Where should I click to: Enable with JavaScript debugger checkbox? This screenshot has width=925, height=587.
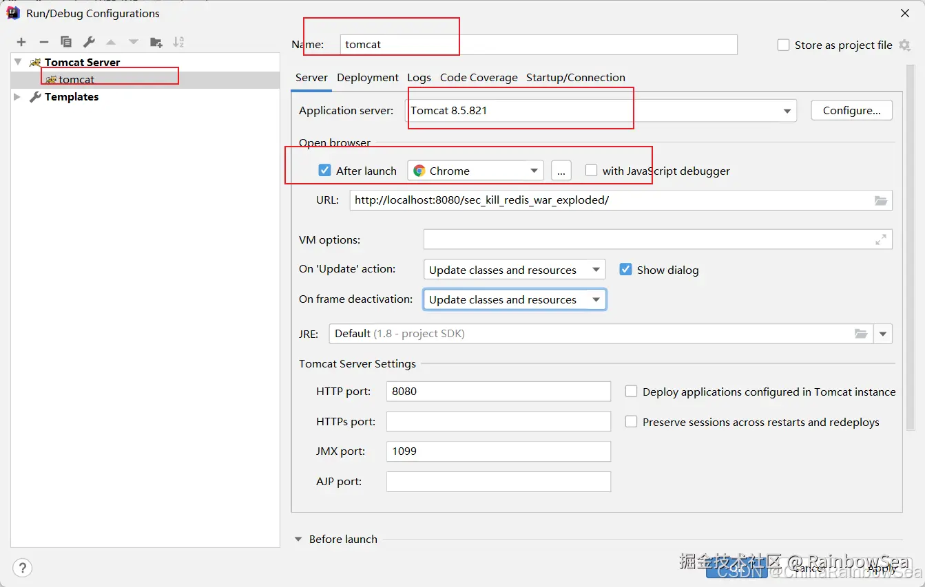(591, 170)
